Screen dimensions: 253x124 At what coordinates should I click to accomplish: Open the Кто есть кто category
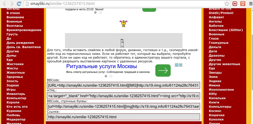point(17,107)
